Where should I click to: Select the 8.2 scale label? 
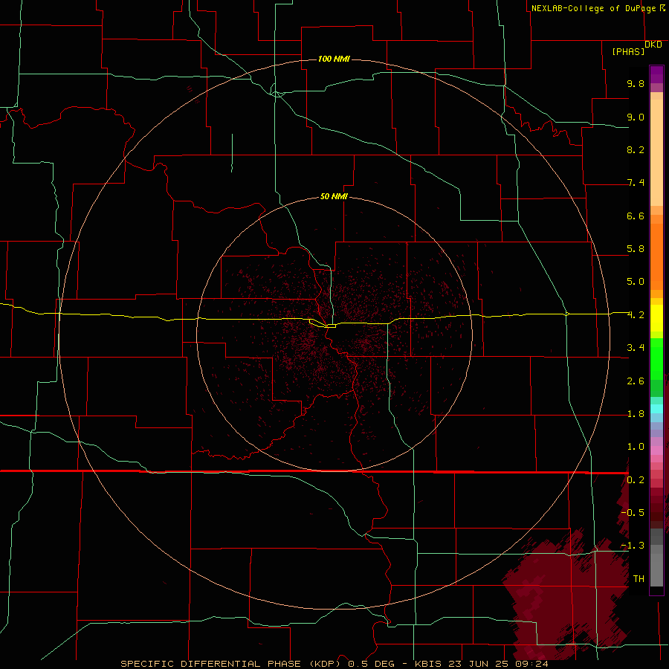click(636, 149)
